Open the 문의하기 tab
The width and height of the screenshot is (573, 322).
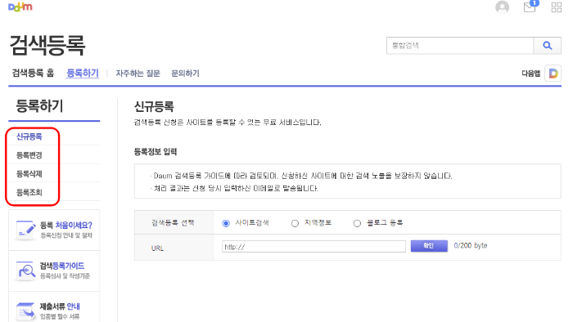pyautogui.click(x=185, y=74)
